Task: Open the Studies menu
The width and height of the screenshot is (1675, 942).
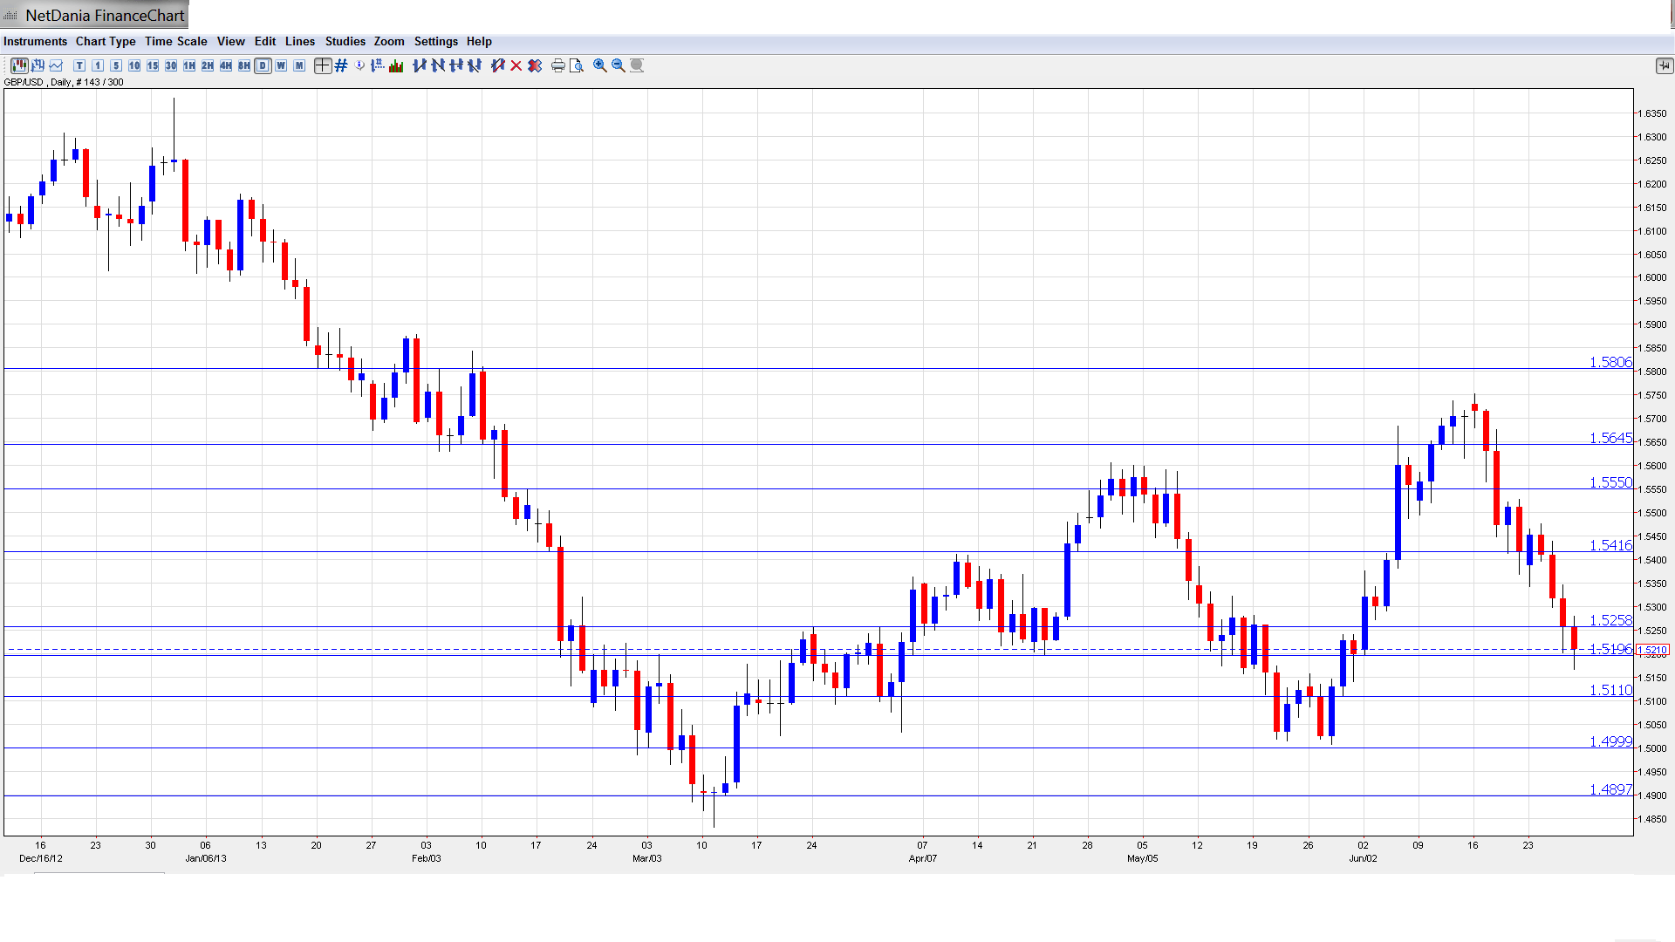Action: click(345, 41)
